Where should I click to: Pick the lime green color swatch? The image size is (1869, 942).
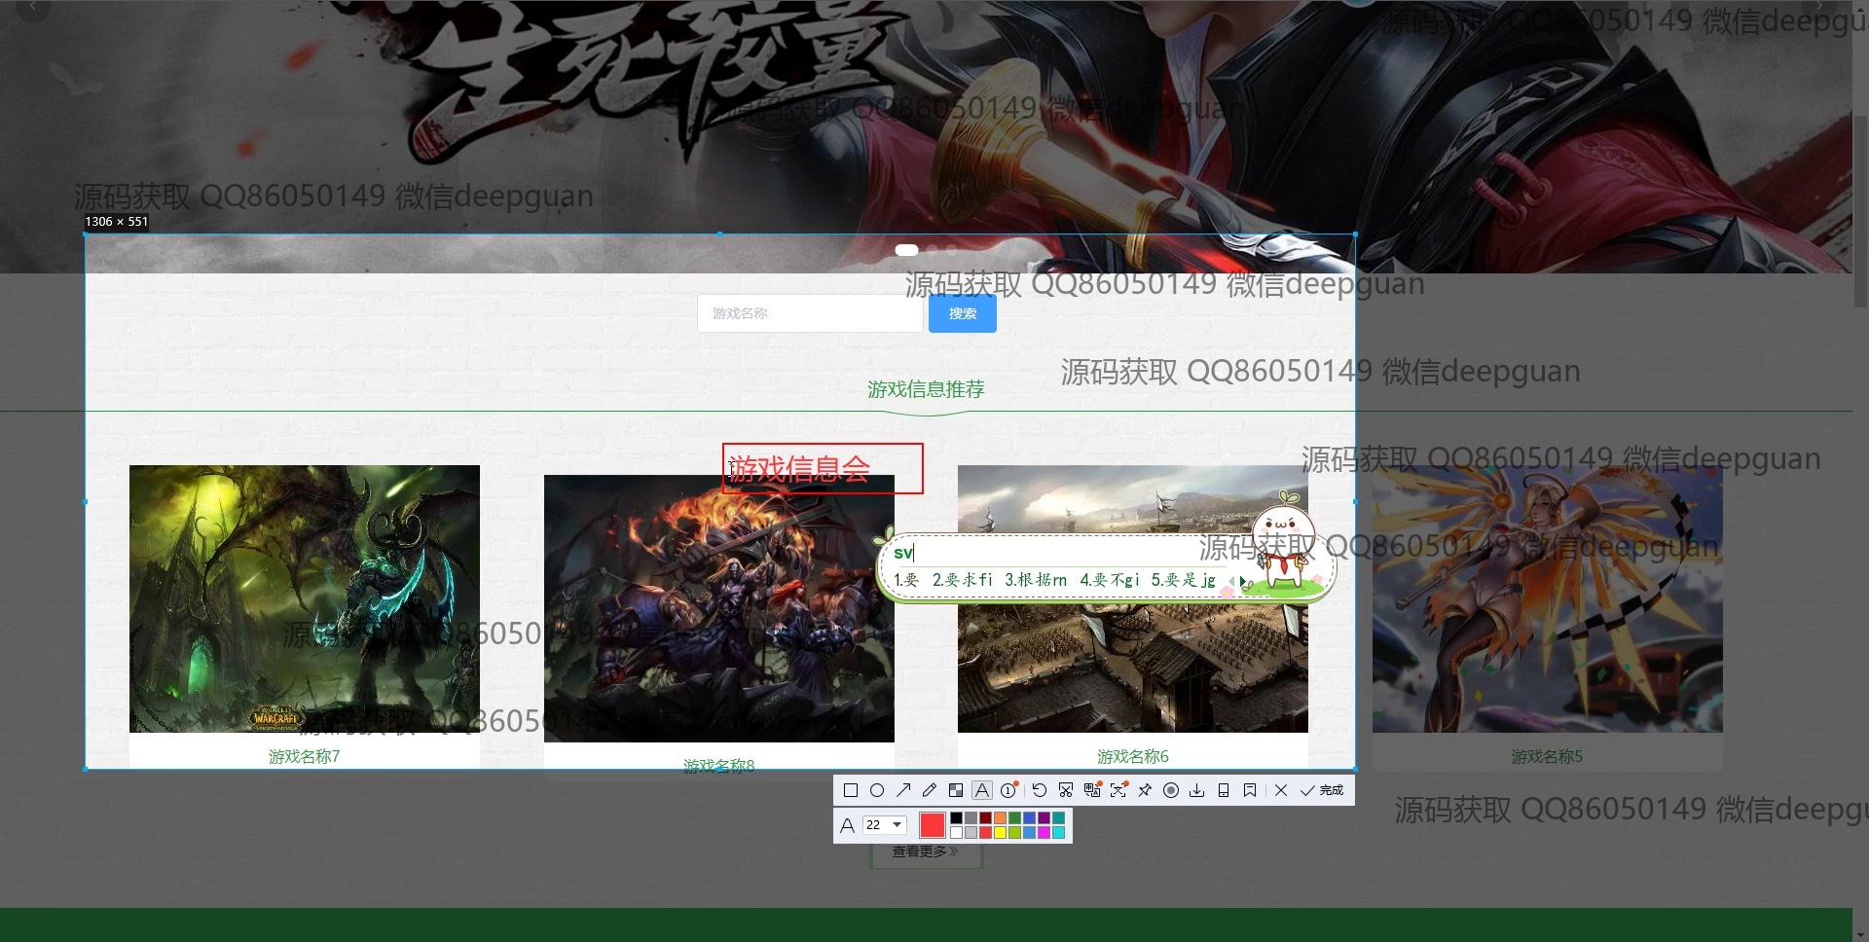pyautogui.click(x=1014, y=833)
